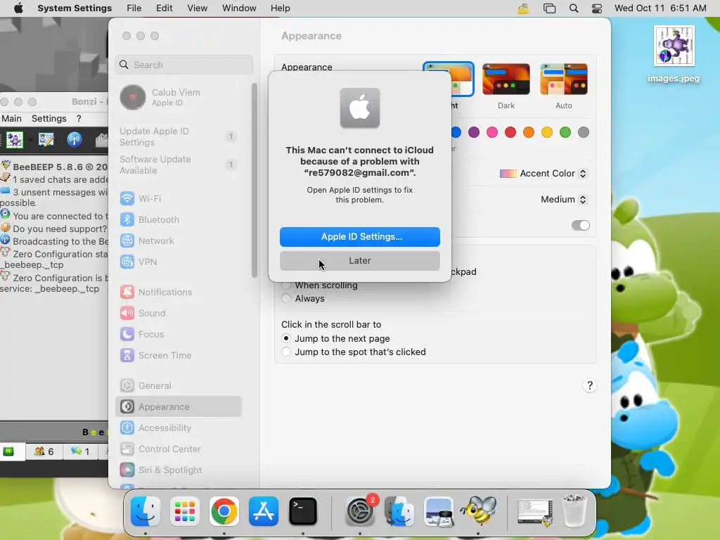The width and height of the screenshot is (720, 540).
Task: Pick the green accent color
Action: point(565,133)
